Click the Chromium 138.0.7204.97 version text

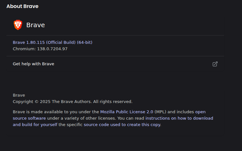coord(40,49)
